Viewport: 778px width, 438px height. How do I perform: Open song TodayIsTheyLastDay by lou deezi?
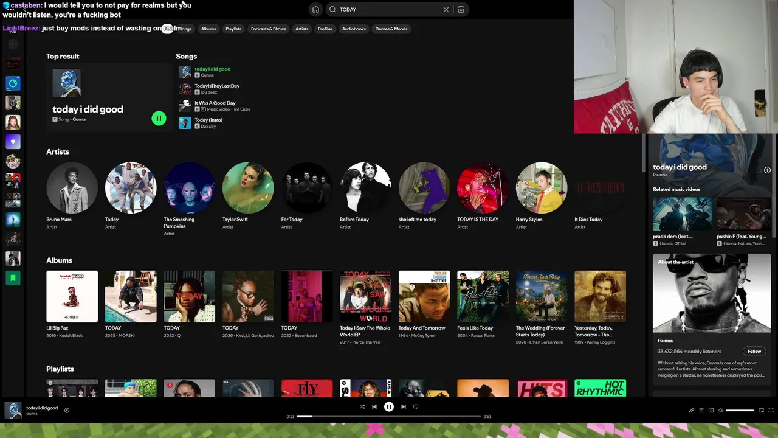[217, 86]
